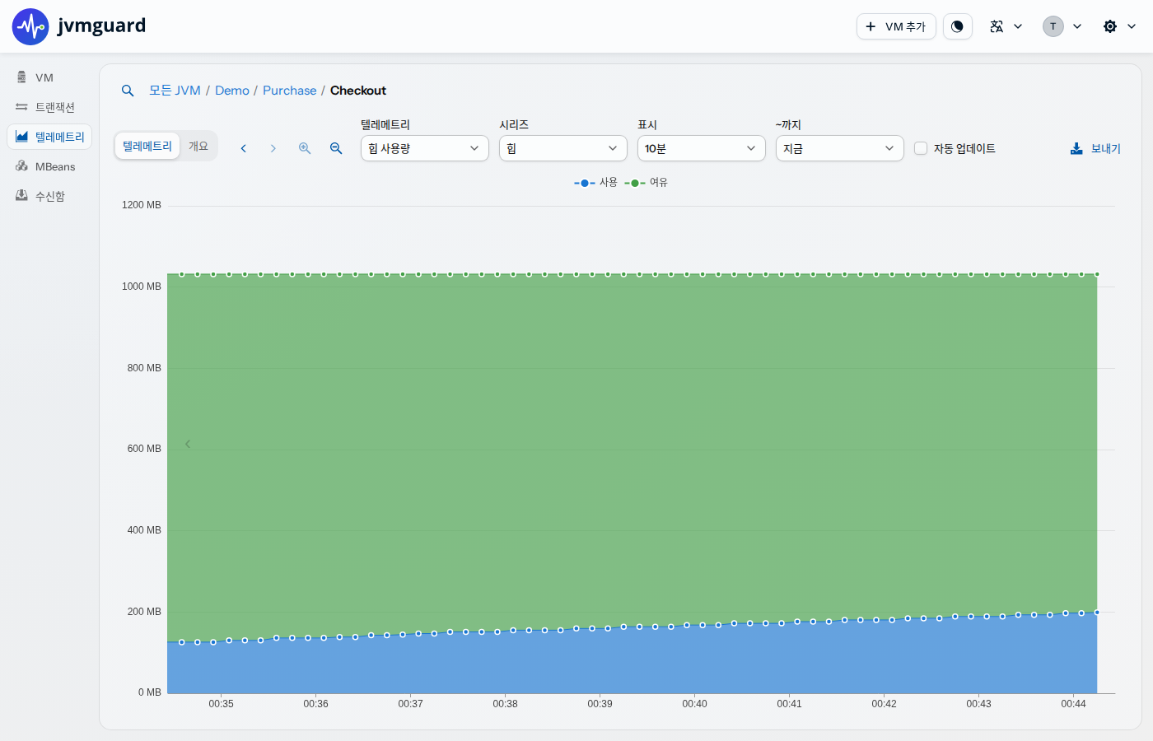The width and height of the screenshot is (1153, 741).
Task: Click the 00:42 x-axis label
Action: pos(884,704)
